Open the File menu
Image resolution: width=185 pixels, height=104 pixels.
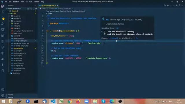[6, 2]
